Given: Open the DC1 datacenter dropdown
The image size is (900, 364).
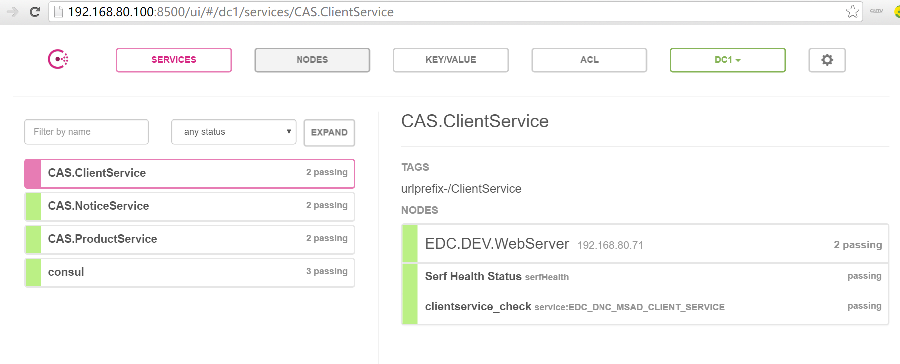Looking at the screenshot, I should coord(727,60).
